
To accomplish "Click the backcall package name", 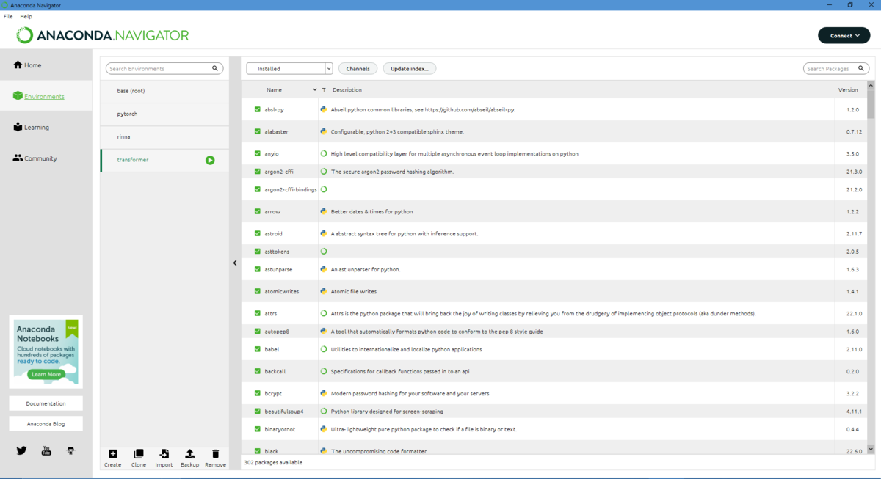I will point(275,371).
